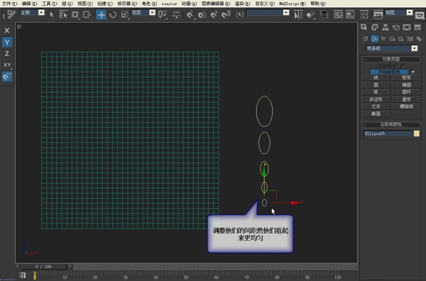Select the Select Object arrow tool
Screen dimensions: 426x281
tap(51, 14)
